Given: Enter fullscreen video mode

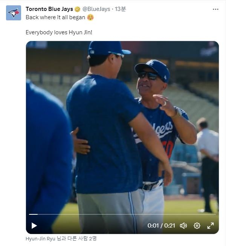Looking at the screenshot, I should [211, 226].
